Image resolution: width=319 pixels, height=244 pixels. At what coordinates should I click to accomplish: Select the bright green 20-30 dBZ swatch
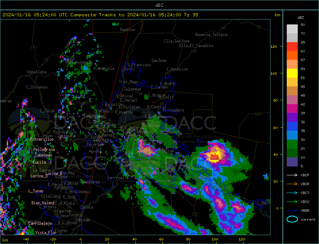292,144
